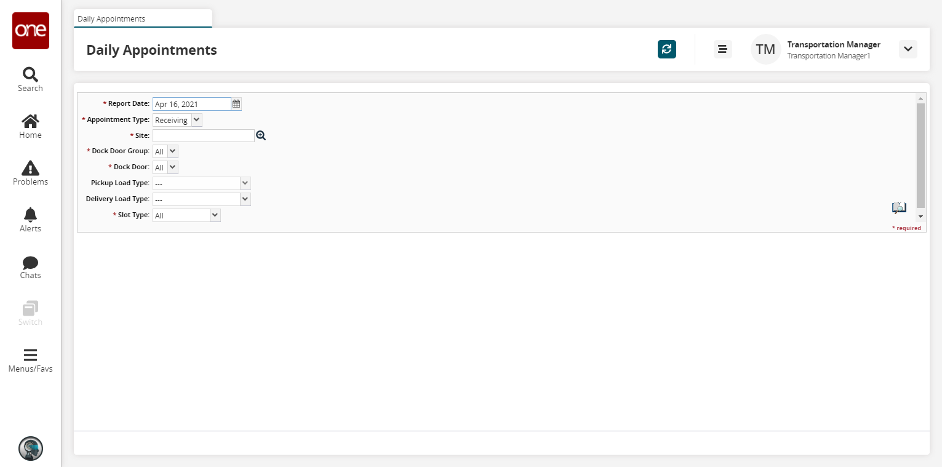
Task: Run the report search icon
Action: 899,209
